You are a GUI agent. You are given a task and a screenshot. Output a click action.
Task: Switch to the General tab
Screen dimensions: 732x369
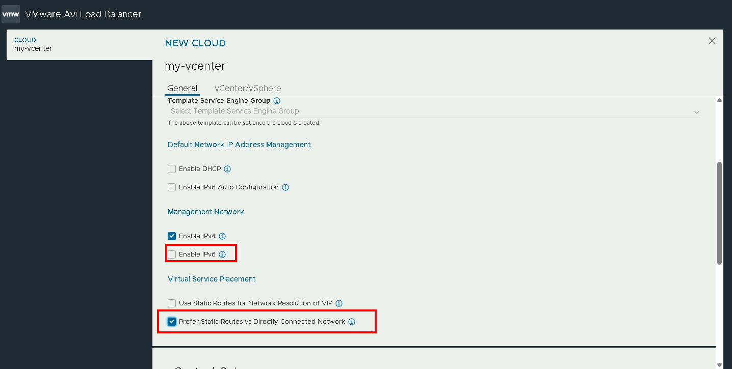pyautogui.click(x=182, y=88)
